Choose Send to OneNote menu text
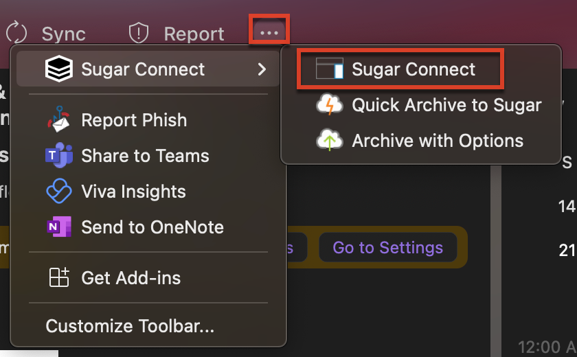Viewport: 577px width, 357px height. click(152, 227)
